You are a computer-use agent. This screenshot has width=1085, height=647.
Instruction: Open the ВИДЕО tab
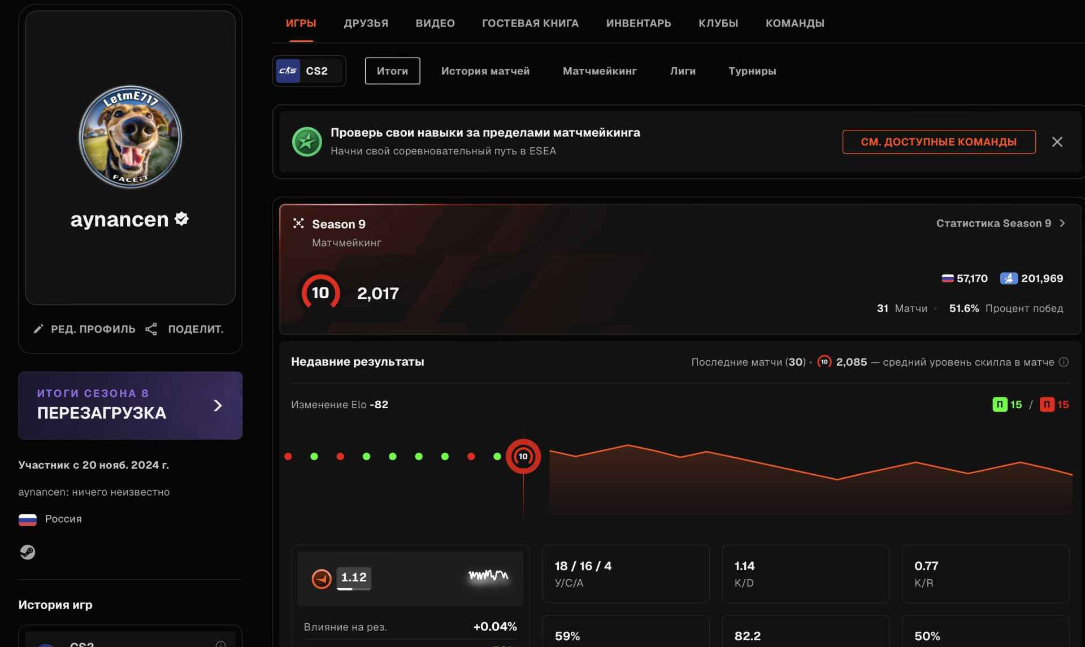pyautogui.click(x=435, y=23)
